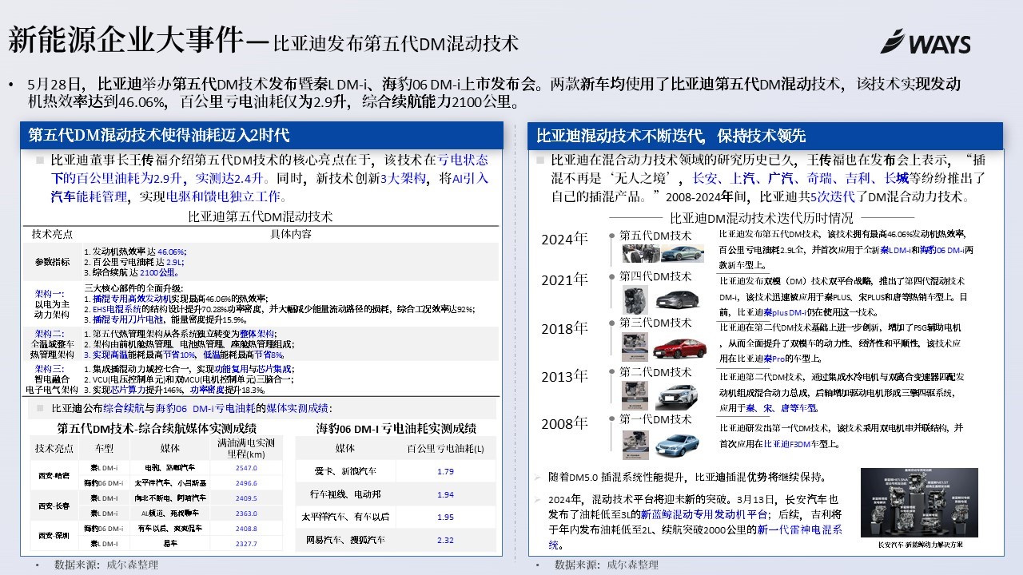
Task: Select the 行车视线、电动邦 media cell
Action: click(345, 494)
